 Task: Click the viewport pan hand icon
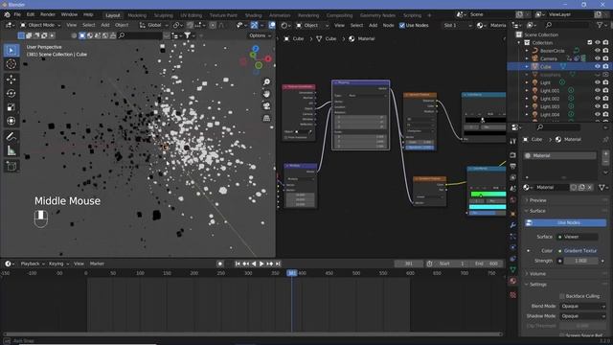(x=266, y=94)
